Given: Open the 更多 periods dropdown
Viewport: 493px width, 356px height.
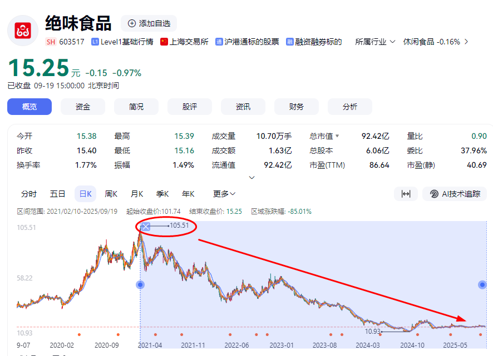Looking at the screenshot, I should [224, 194].
